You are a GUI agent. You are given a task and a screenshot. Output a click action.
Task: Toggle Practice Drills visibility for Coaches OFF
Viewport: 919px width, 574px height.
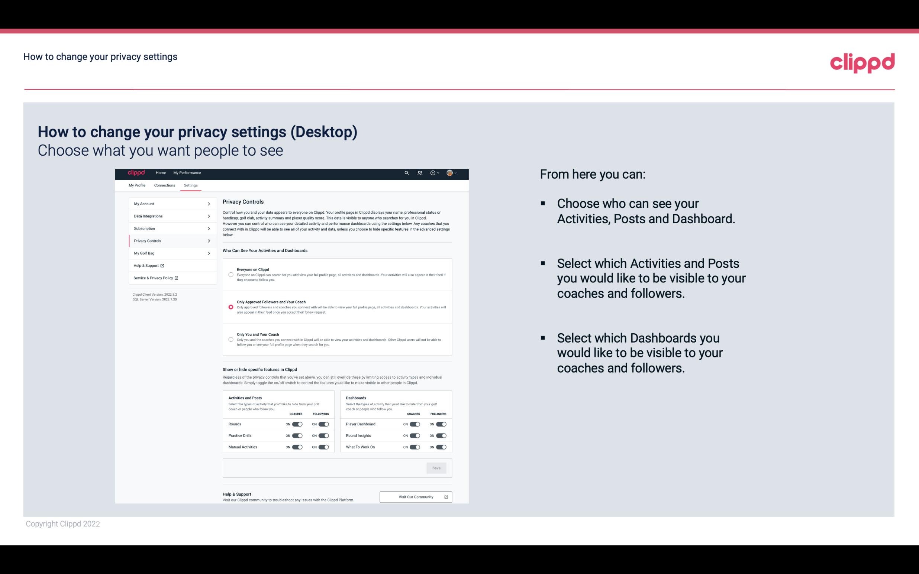click(297, 435)
